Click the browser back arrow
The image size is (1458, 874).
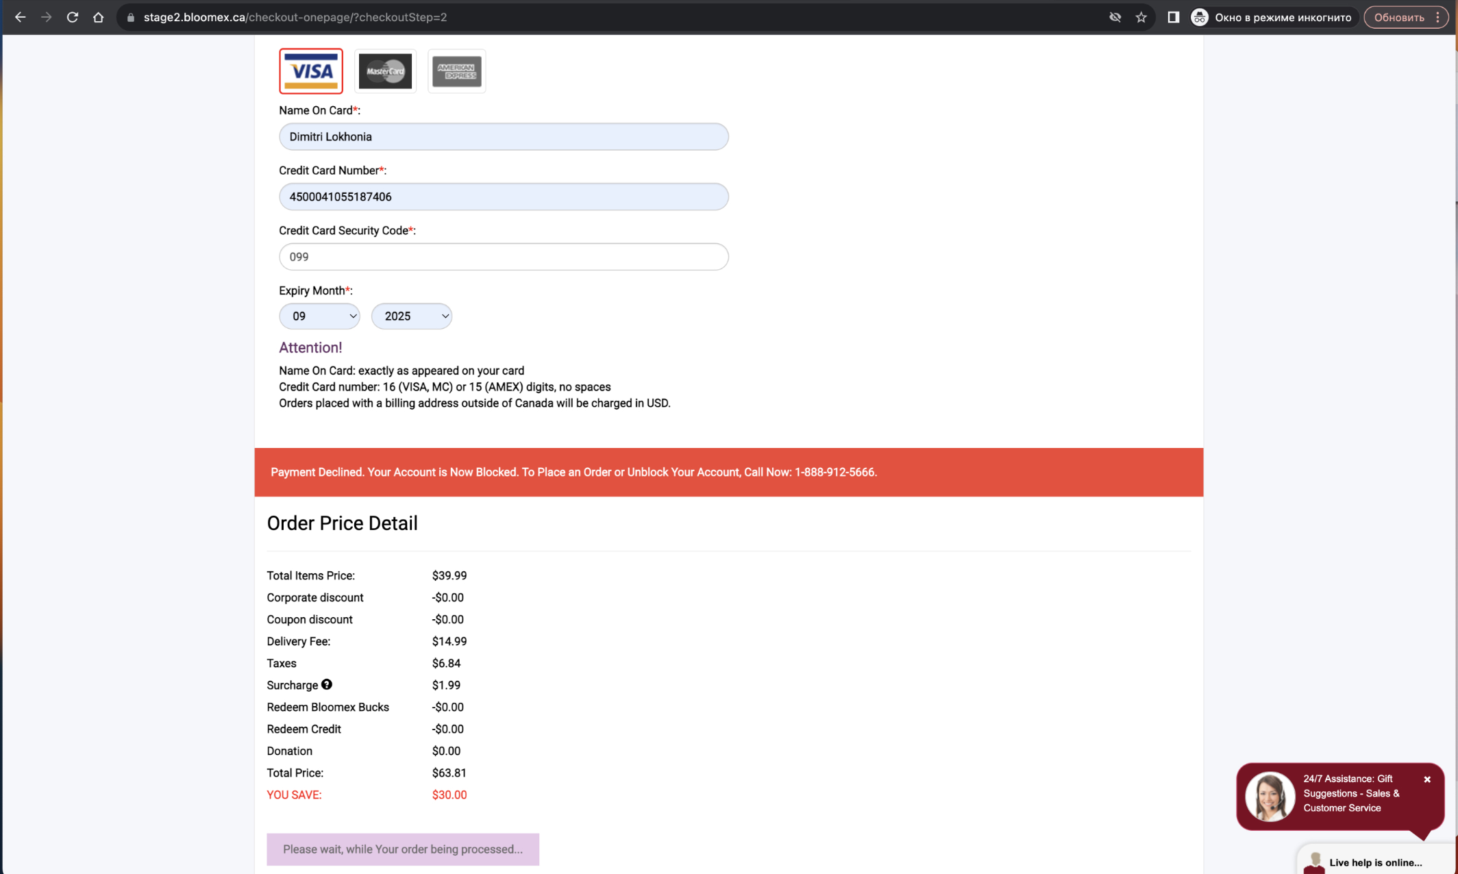click(21, 17)
